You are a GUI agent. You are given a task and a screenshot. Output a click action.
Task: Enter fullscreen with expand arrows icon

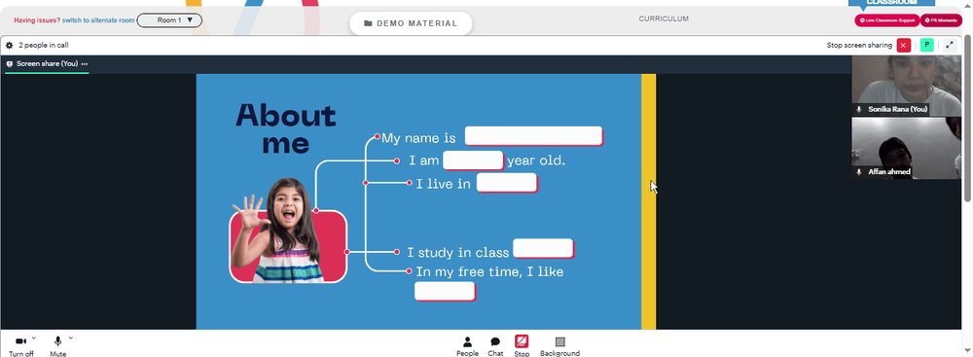click(x=950, y=46)
